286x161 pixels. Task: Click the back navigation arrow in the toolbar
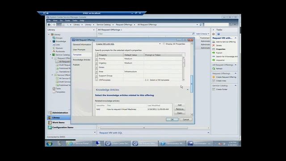(49, 25)
